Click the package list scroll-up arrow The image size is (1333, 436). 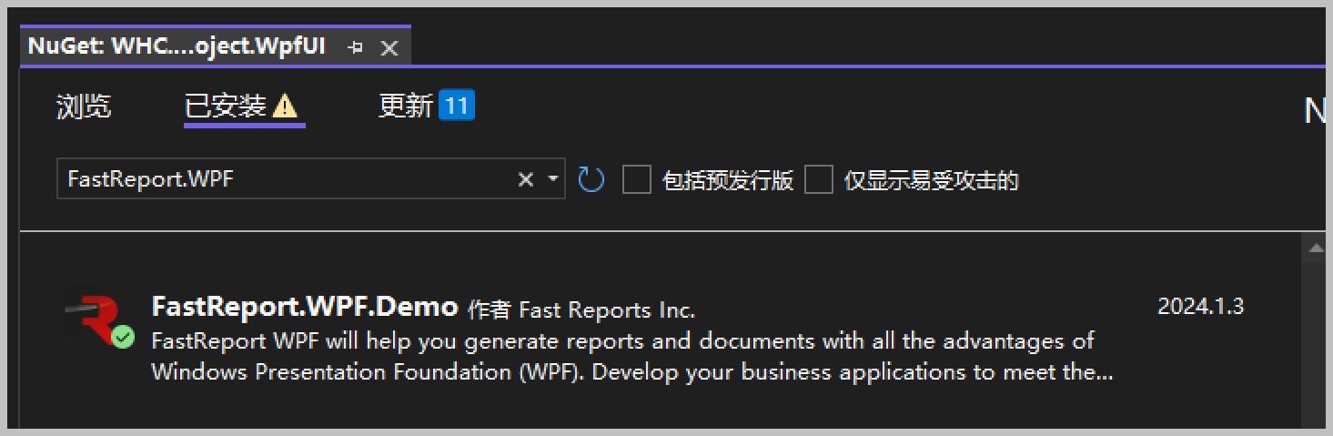point(1316,248)
